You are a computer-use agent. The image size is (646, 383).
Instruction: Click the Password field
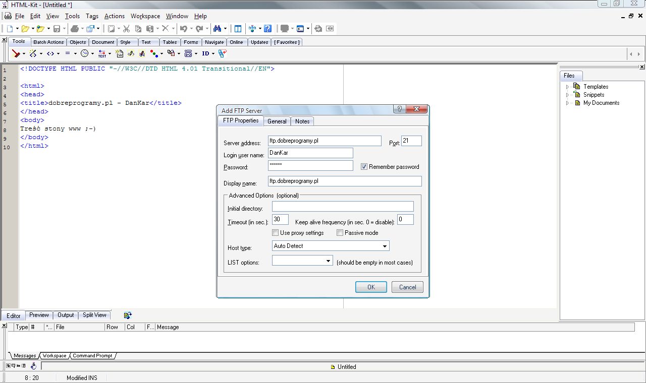click(310, 165)
